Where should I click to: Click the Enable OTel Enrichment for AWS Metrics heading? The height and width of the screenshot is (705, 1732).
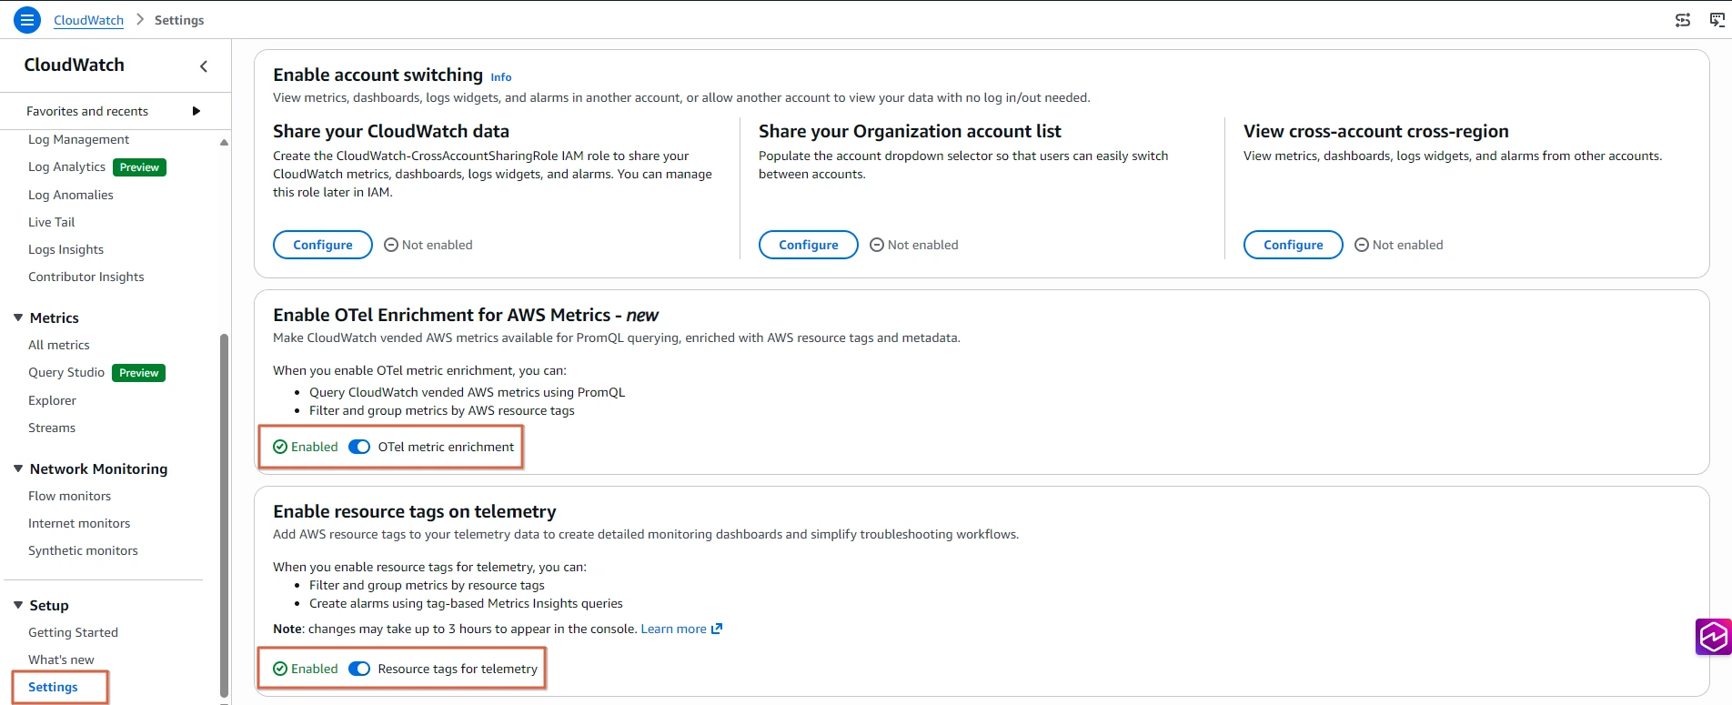pyautogui.click(x=466, y=315)
